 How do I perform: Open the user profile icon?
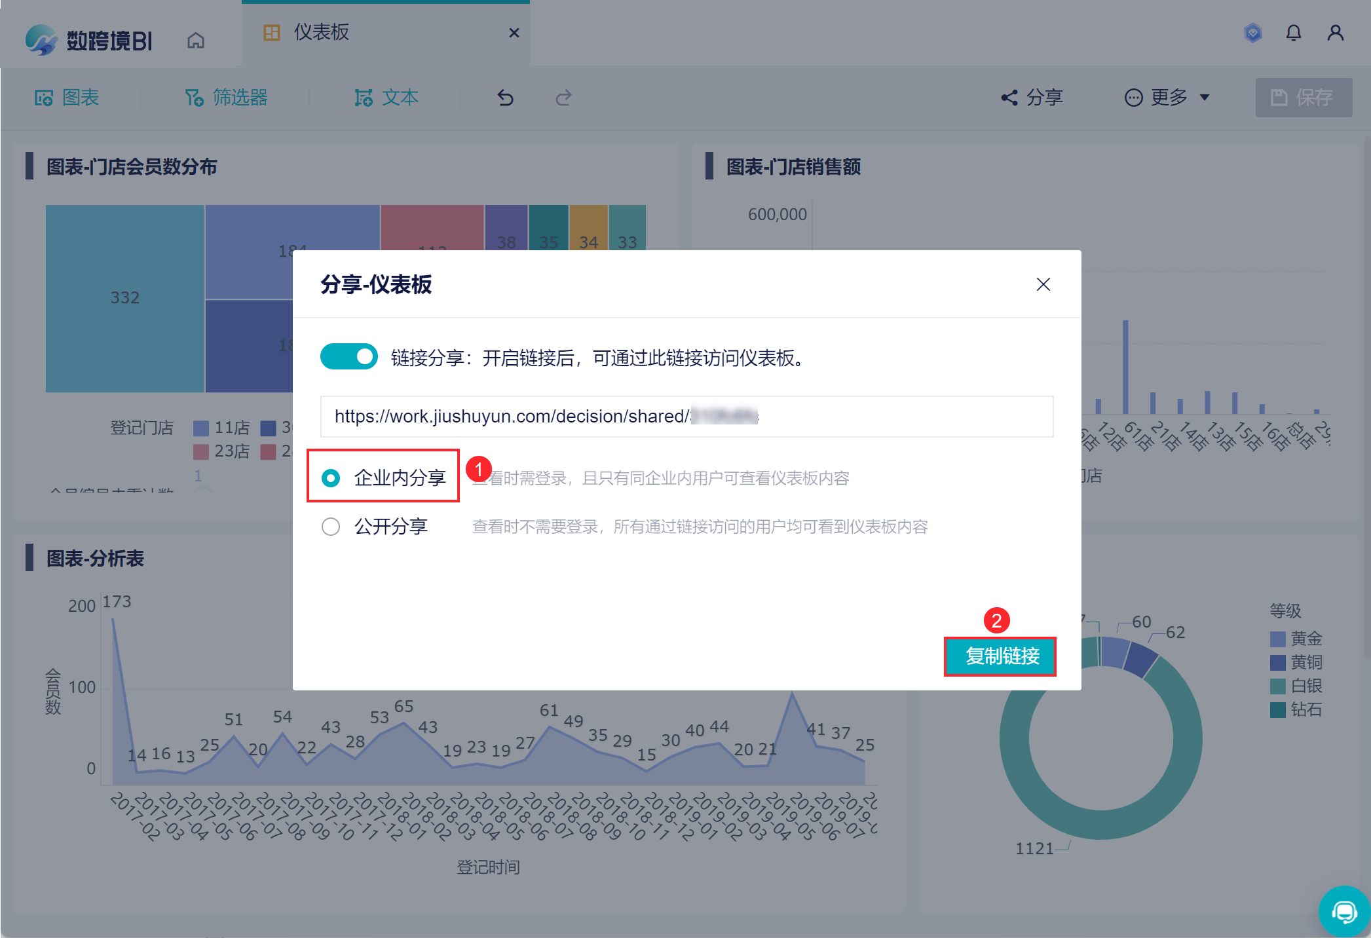pyautogui.click(x=1335, y=33)
